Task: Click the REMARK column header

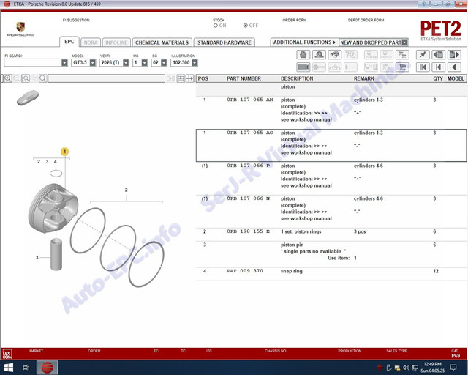Action: (x=364, y=78)
